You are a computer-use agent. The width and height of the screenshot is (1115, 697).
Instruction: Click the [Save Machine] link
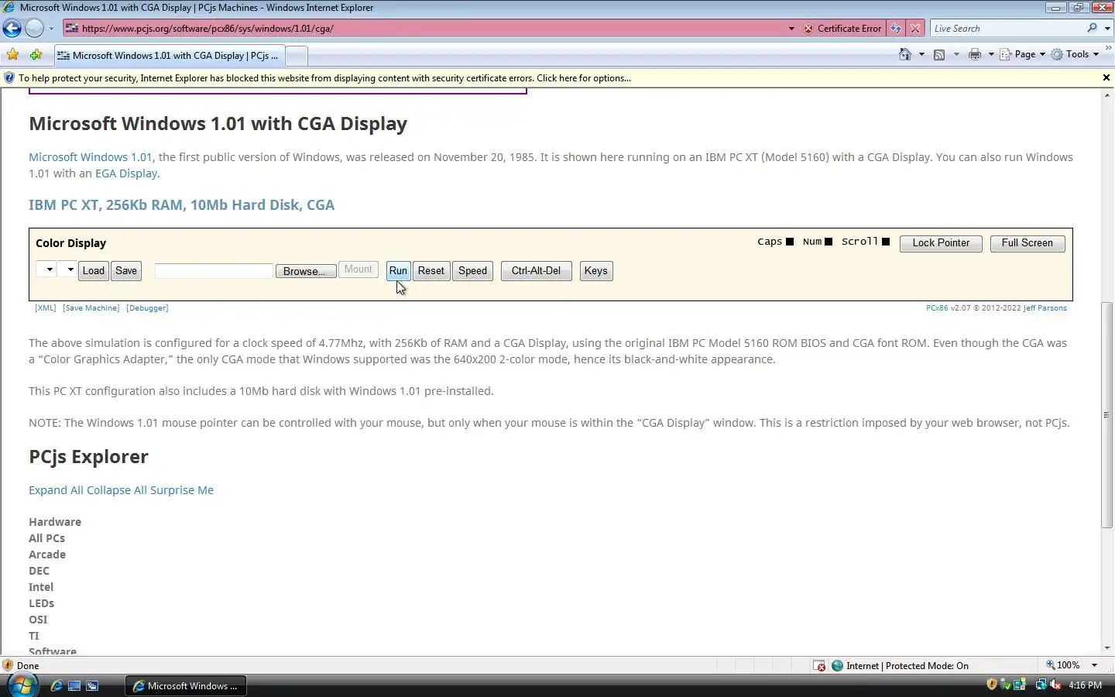[91, 308]
